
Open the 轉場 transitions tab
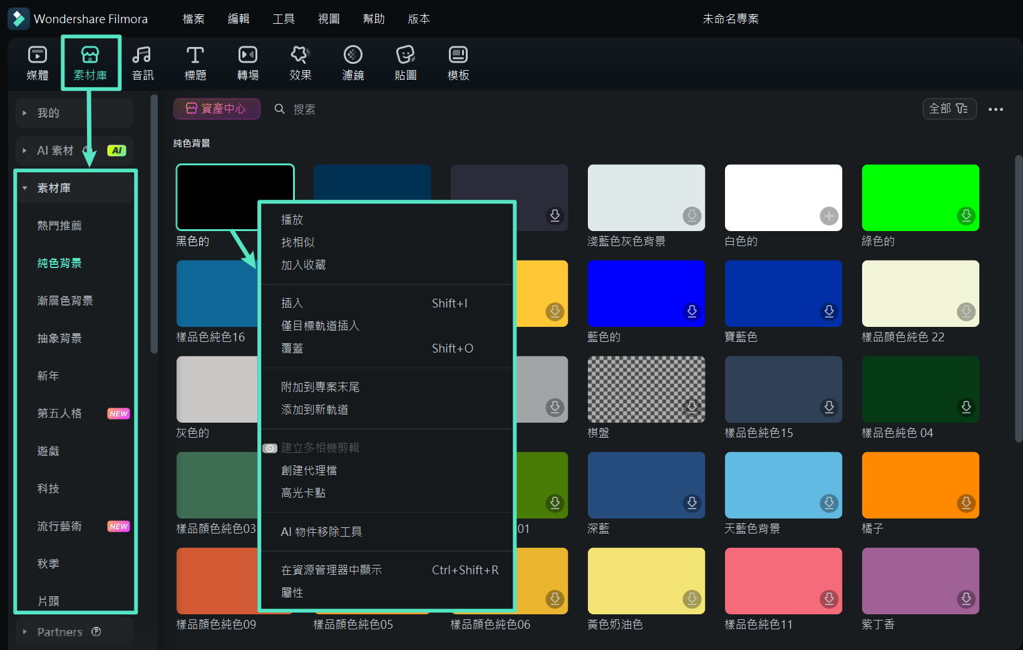(248, 63)
